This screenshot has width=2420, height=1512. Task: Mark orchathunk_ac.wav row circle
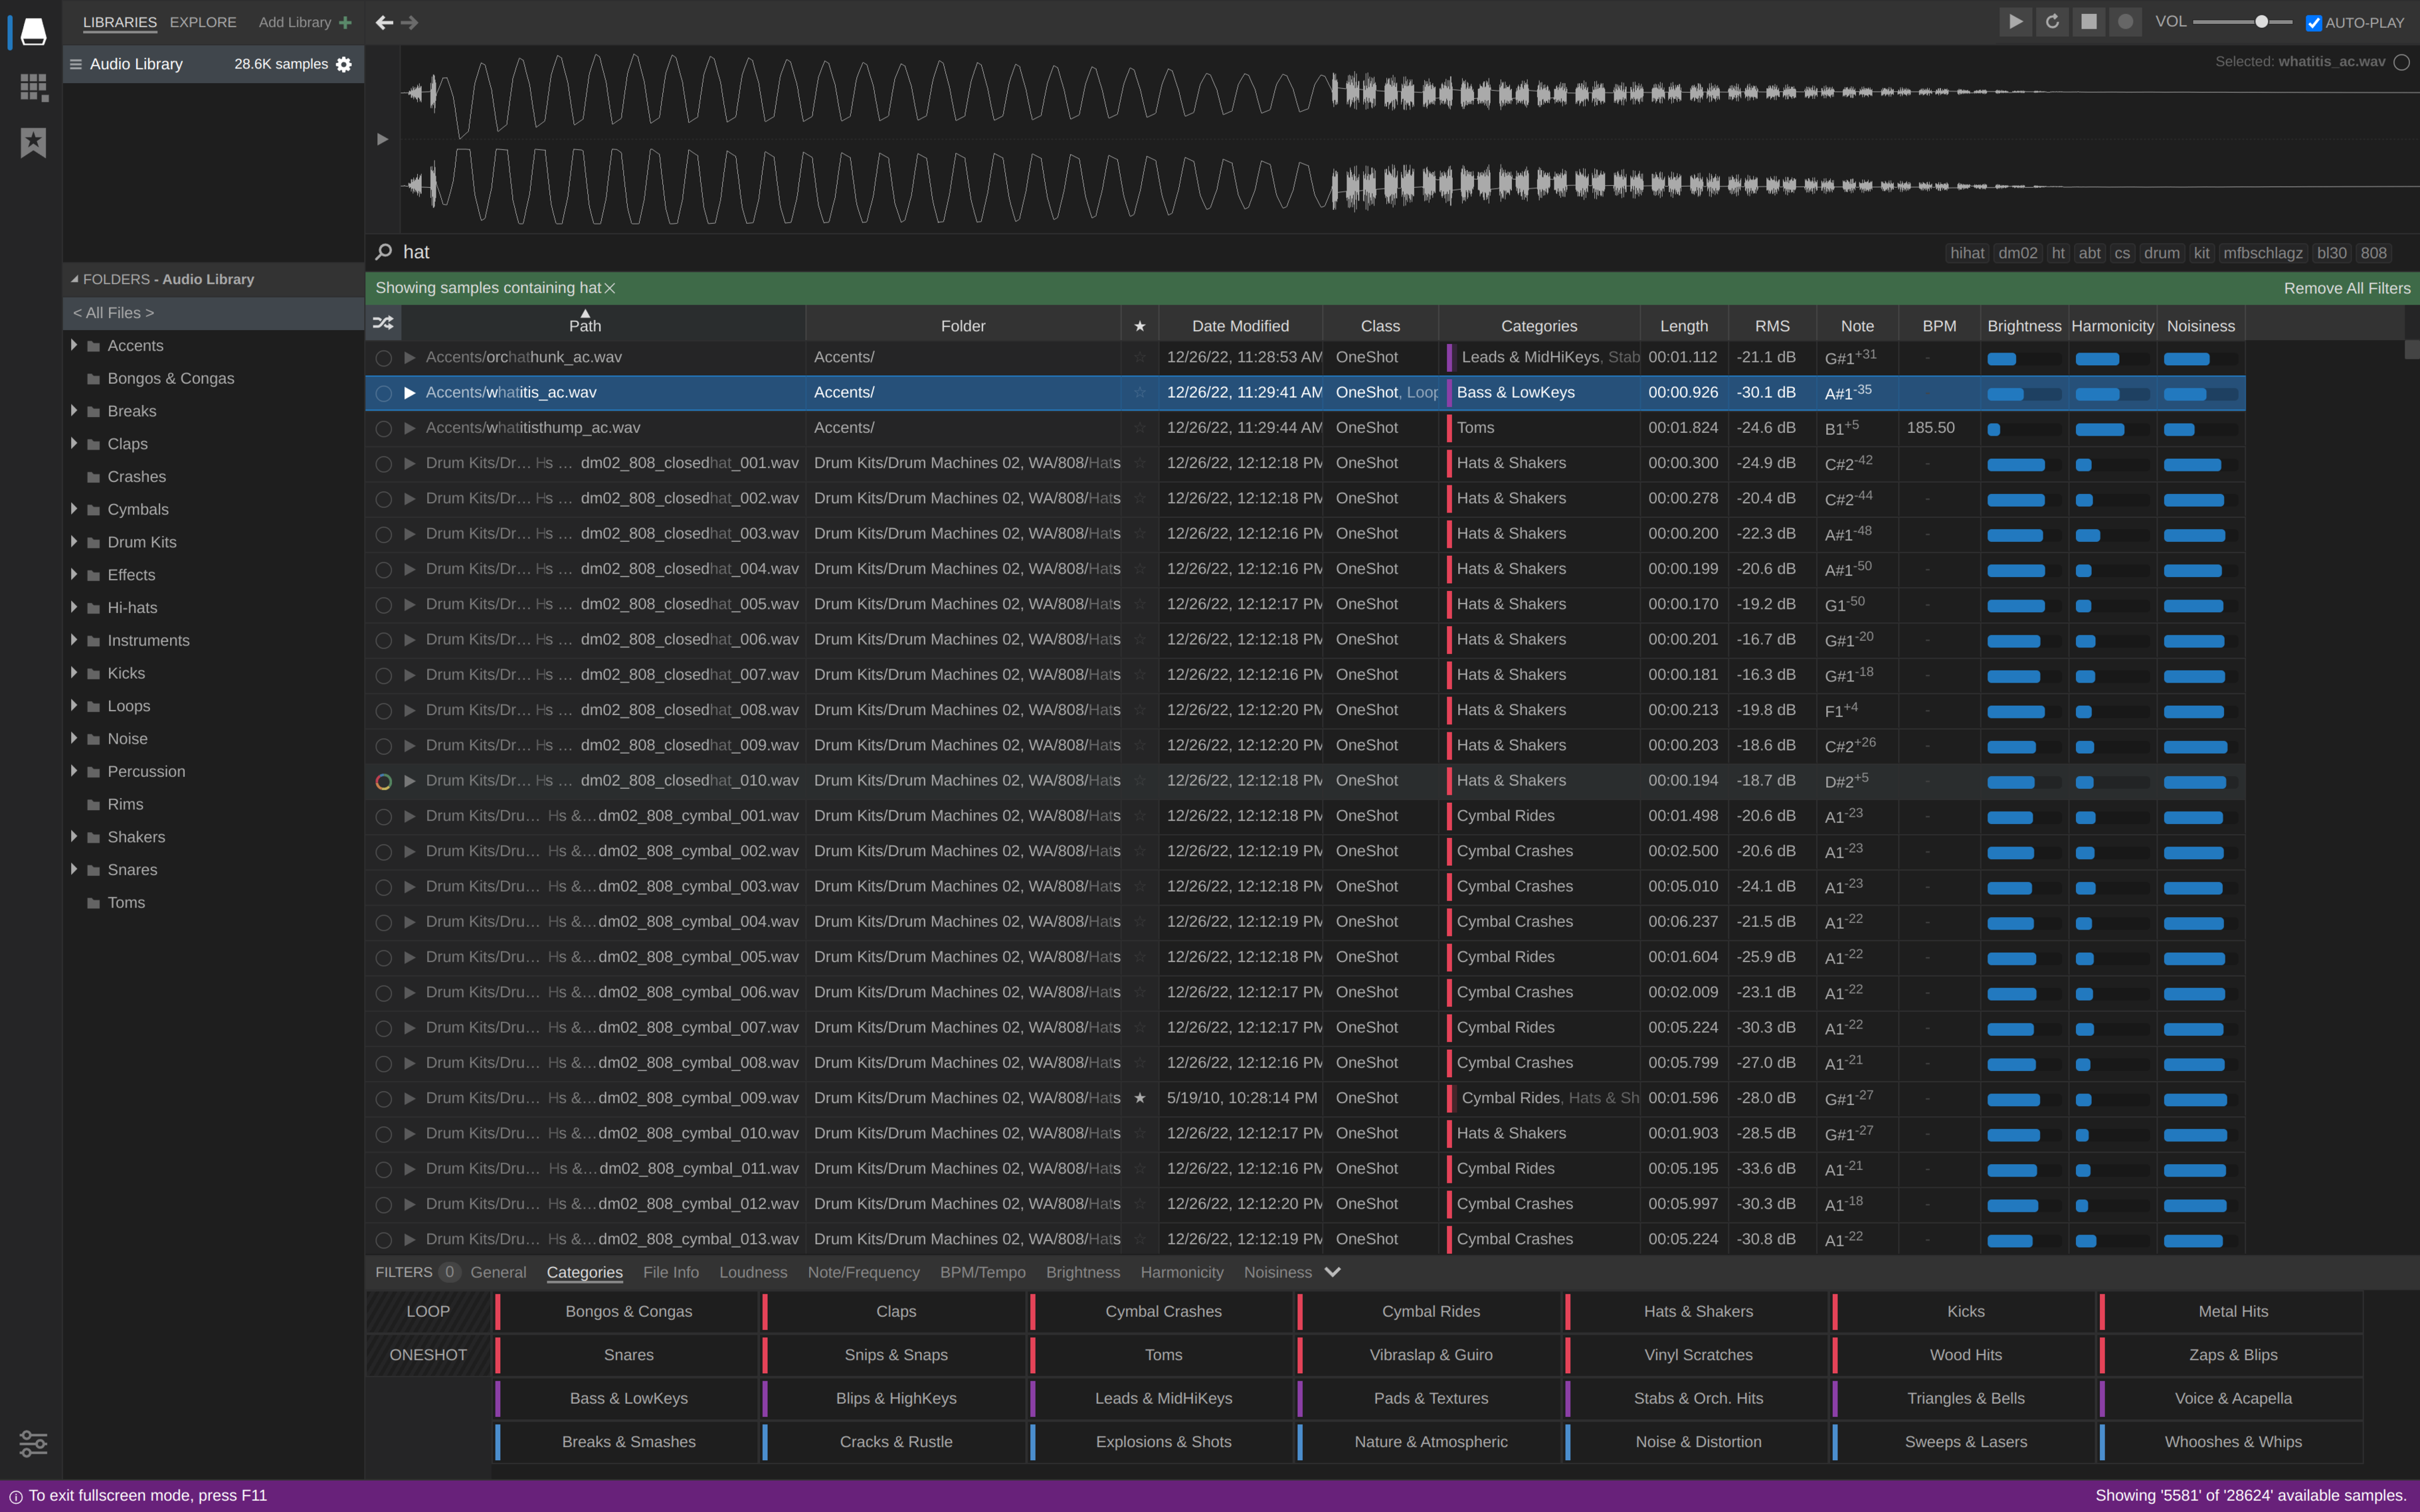(x=383, y=358)
